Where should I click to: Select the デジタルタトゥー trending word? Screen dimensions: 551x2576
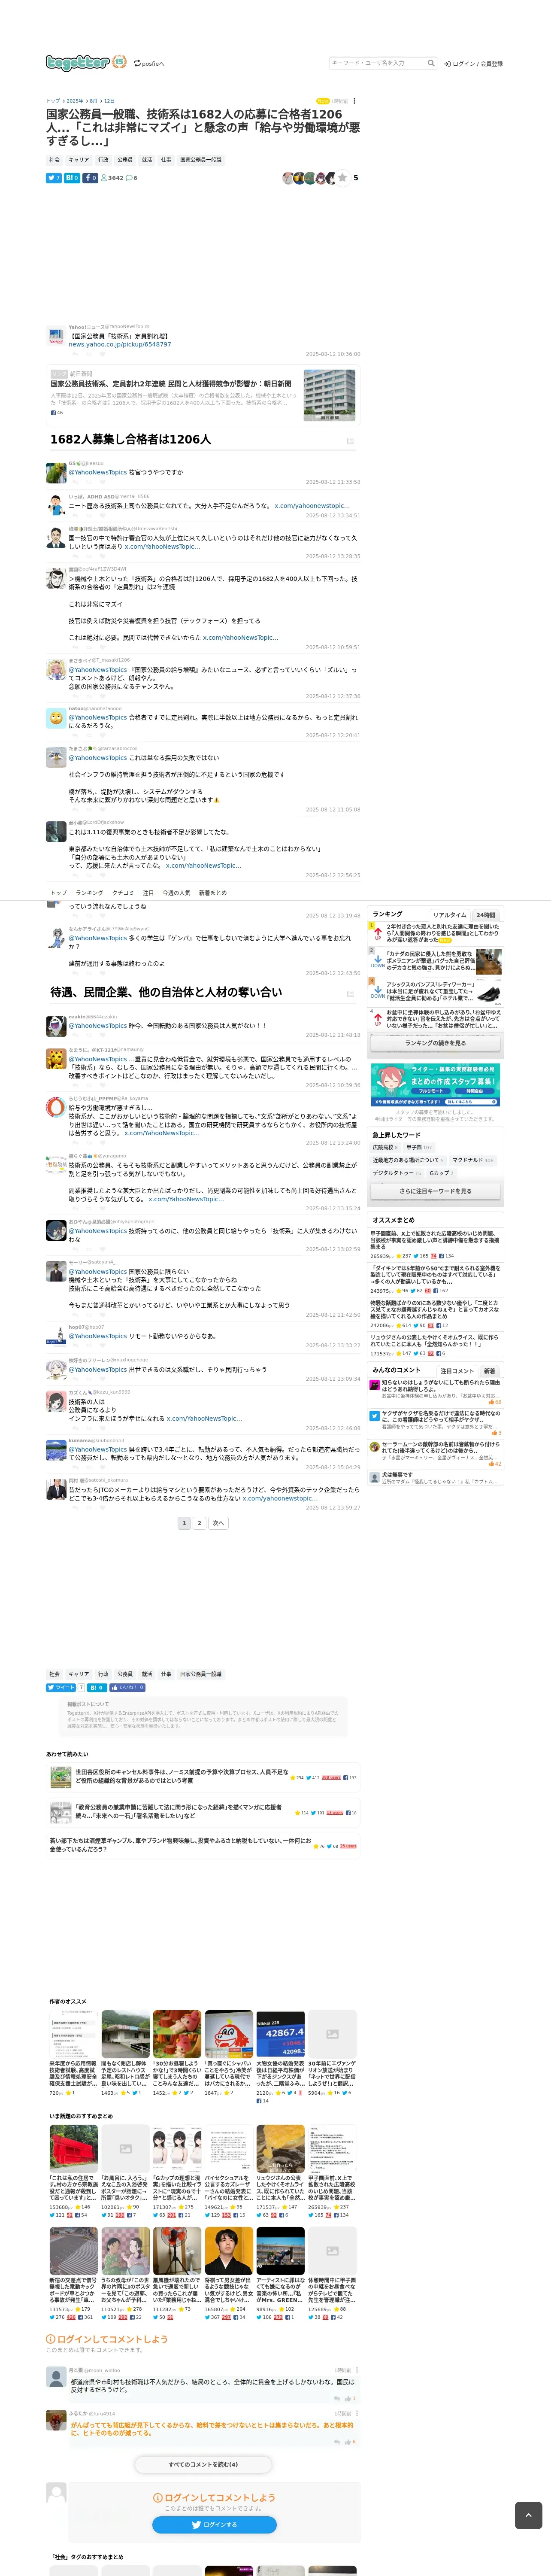(397, 1173)
